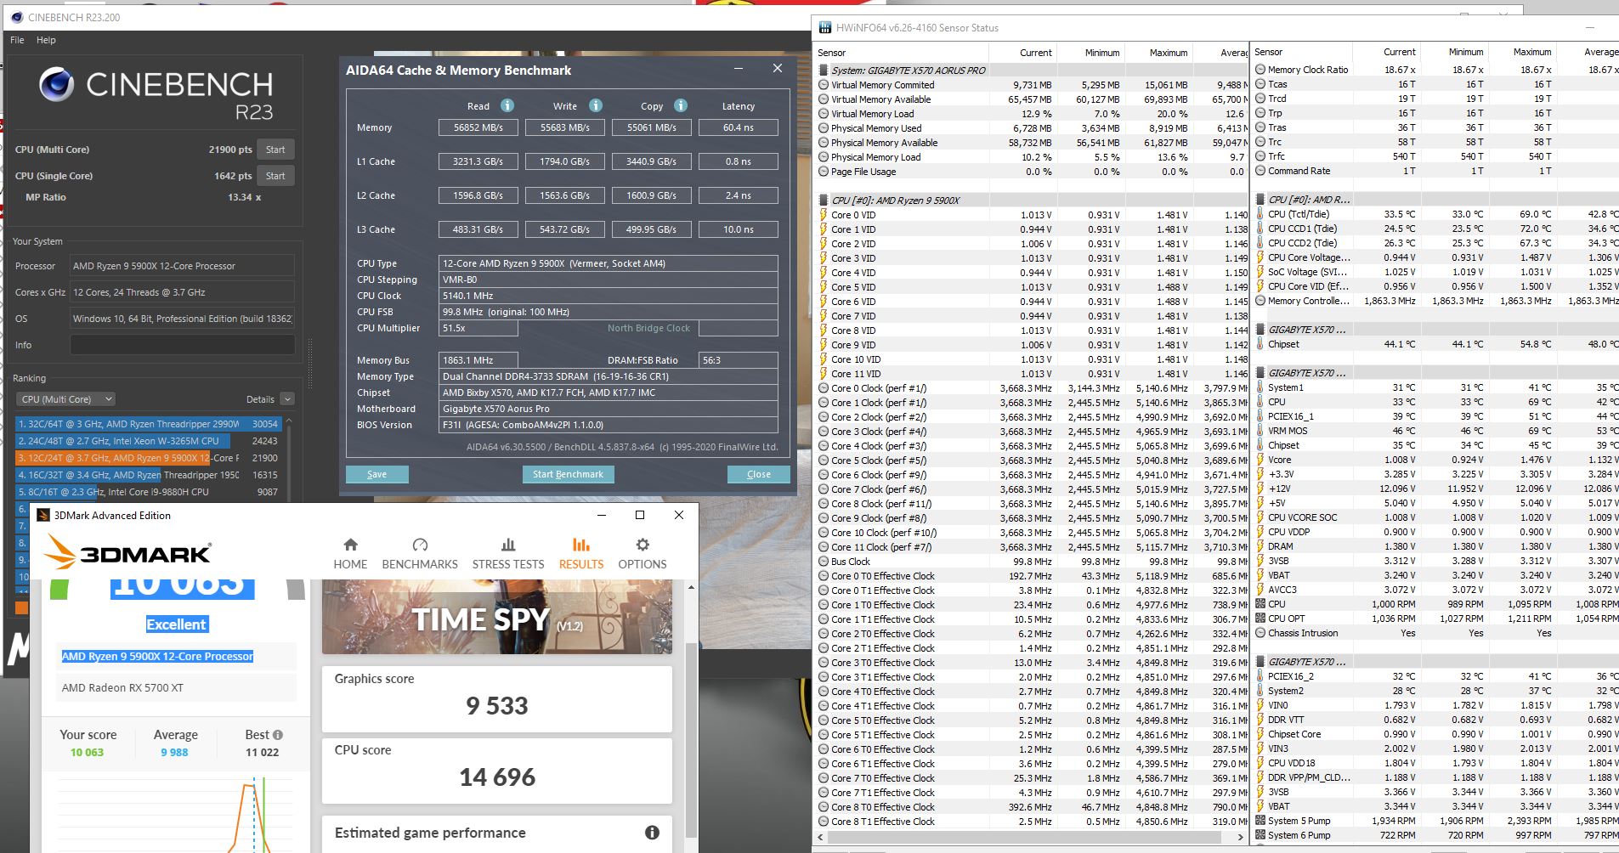This screenshot has width=1619, height=853.
Task: Start the CPU (Single Core) test
Action: (275, 176)
